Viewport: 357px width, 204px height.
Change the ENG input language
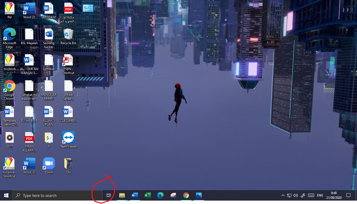point(320,195)
